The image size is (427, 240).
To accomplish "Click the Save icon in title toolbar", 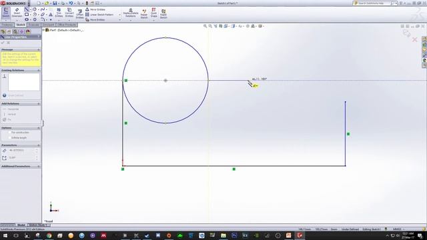I will click(55, 3).
